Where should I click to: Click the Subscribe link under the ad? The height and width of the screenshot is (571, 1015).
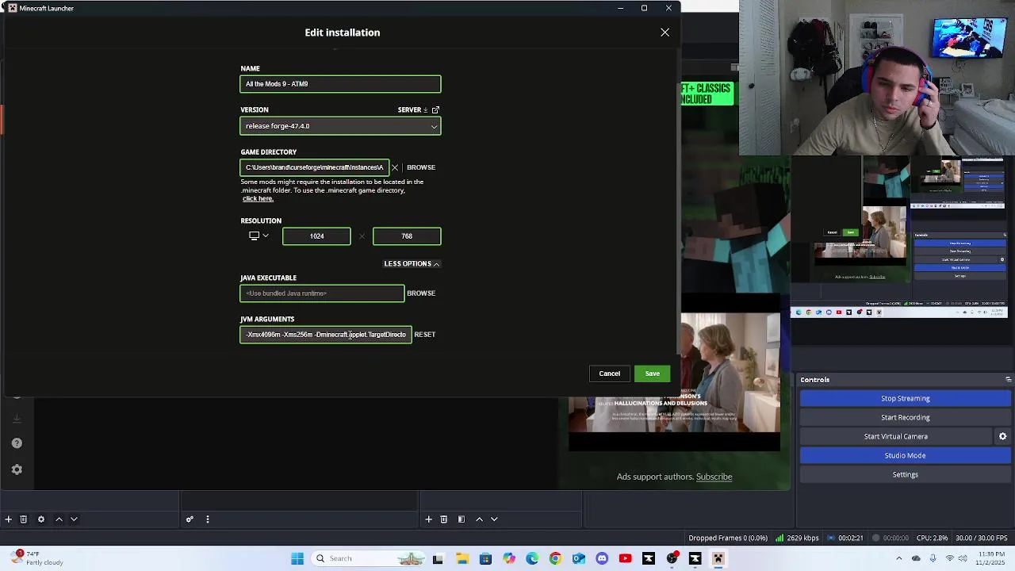[714, 477]
